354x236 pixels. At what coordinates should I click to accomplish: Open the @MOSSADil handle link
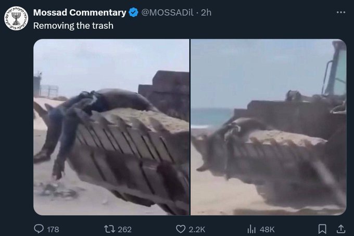point(167,13)
